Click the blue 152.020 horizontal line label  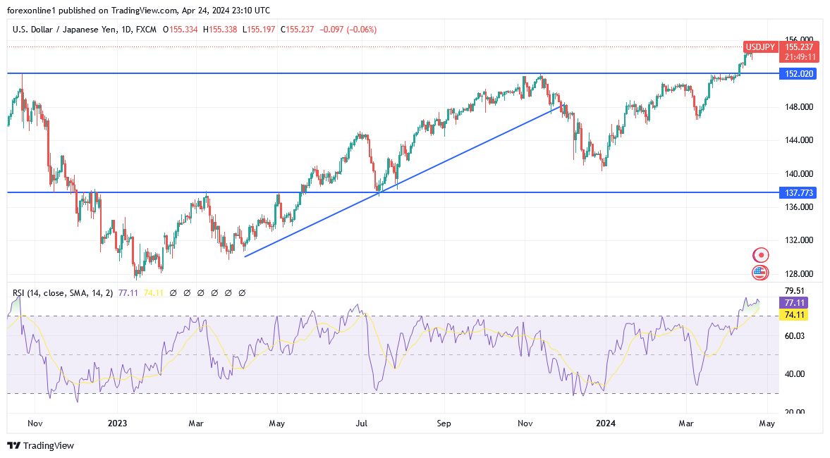[x=796, y=73]
